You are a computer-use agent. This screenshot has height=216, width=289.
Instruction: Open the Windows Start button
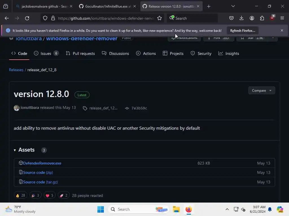tap(101, 209)
